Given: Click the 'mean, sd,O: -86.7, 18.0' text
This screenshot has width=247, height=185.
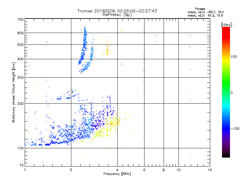Looking at the screenshot, I should [x=206, y=12].
